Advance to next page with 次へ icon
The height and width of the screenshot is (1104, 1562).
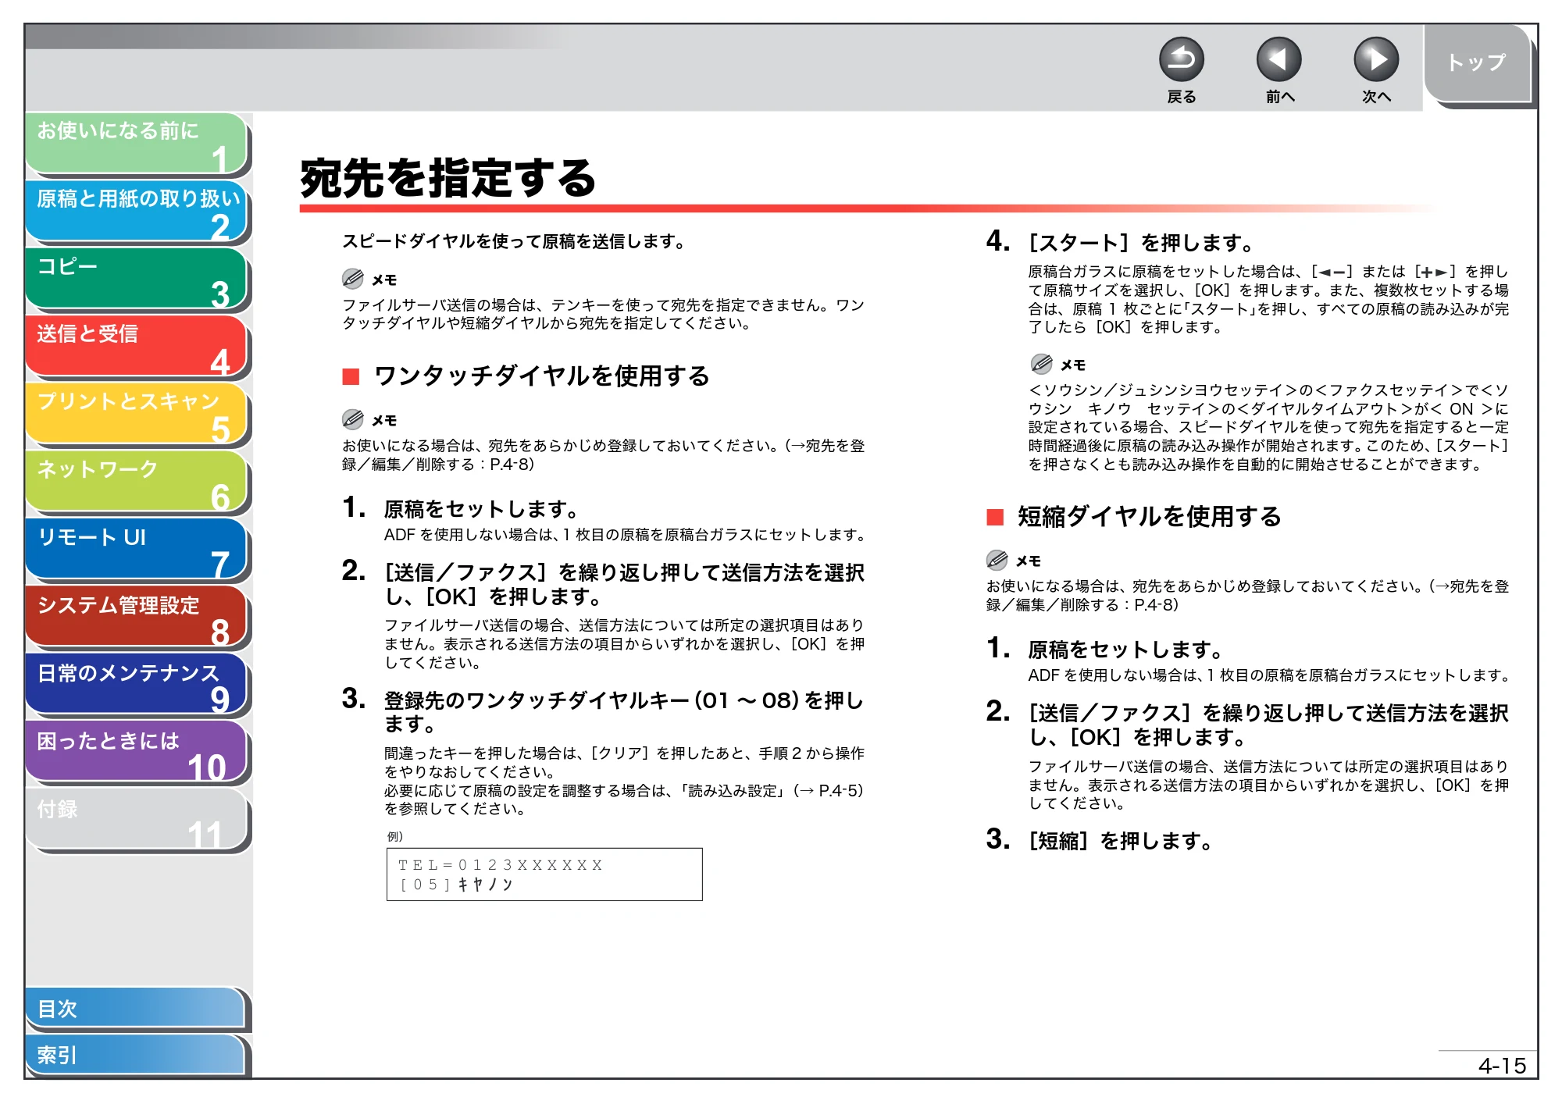[1375, 59]
